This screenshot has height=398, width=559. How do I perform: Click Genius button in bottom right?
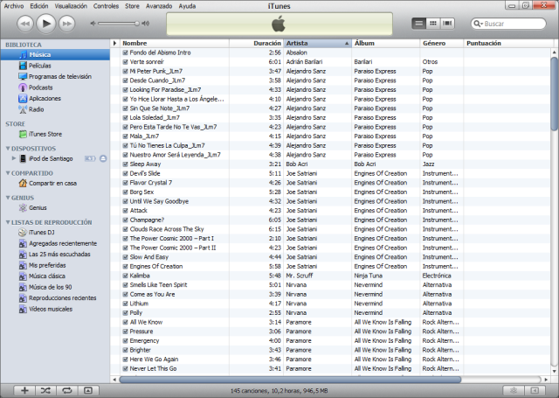pos(514,390)
